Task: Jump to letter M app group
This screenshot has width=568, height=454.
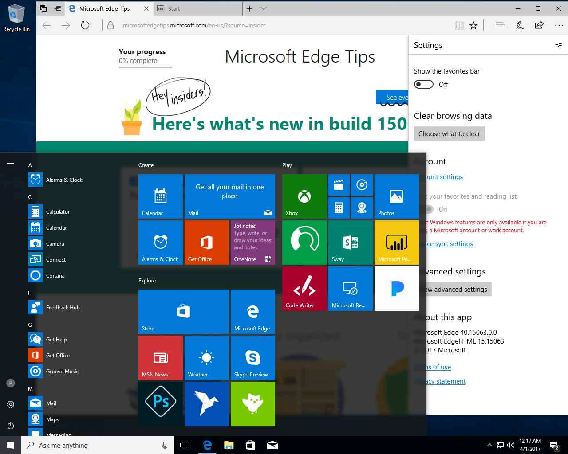Action: [x=31, y=388]
